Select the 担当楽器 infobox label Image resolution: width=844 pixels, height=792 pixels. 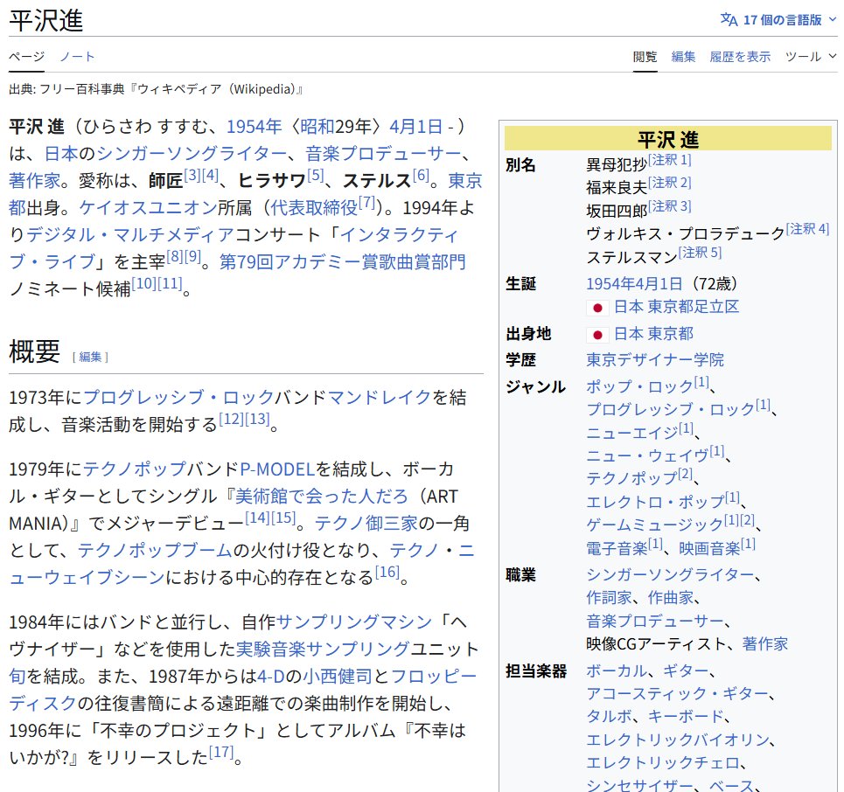[536, 670]
